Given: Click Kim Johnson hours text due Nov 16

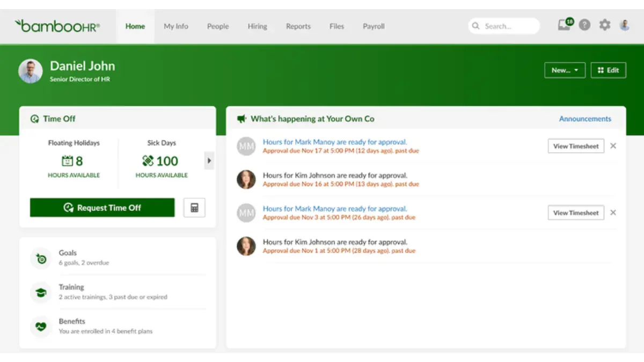Looking at the screenshot, I should coord(335,175).
